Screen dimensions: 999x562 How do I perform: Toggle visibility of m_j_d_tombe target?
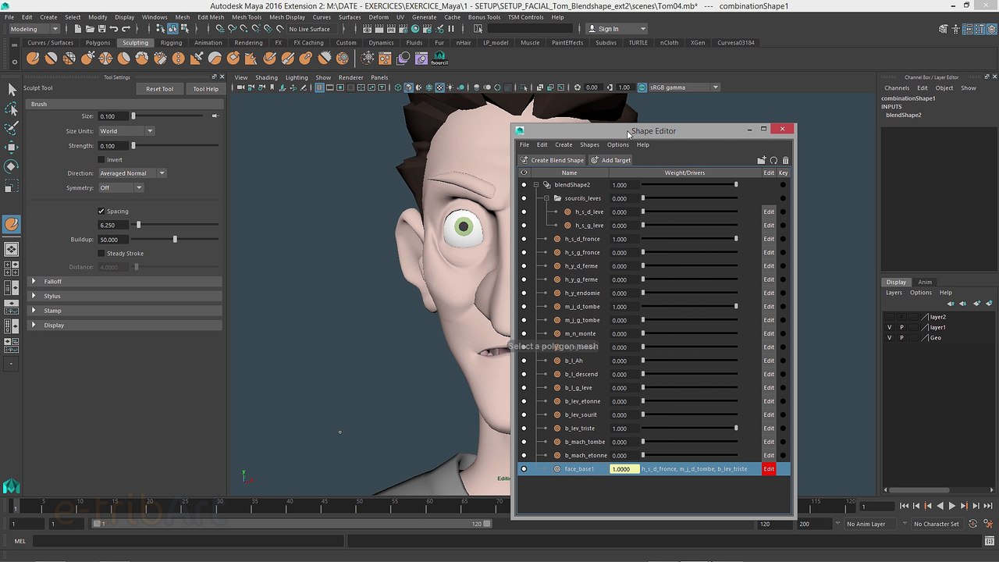point(524,307)
